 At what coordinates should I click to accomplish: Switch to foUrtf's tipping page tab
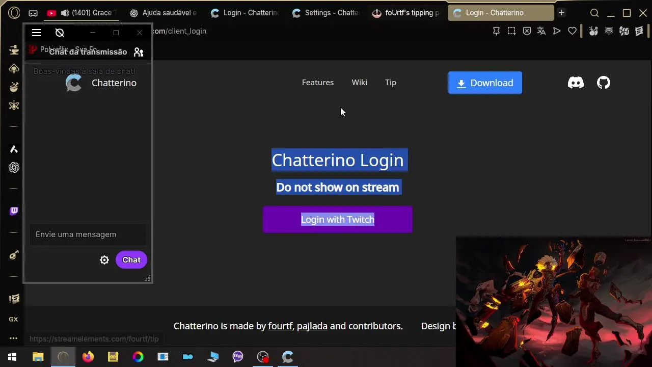406,13
